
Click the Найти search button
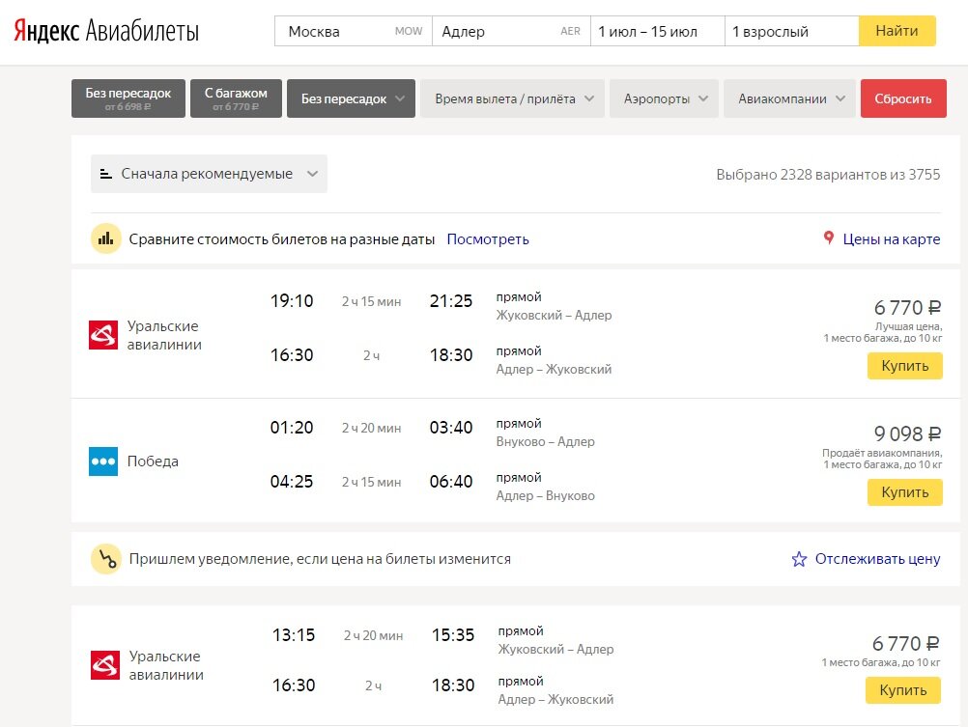[x=897, y=31]
